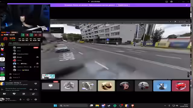Click the soundboard icon in voice controls
The image size is (193, 108).
(x=33, y=94)
